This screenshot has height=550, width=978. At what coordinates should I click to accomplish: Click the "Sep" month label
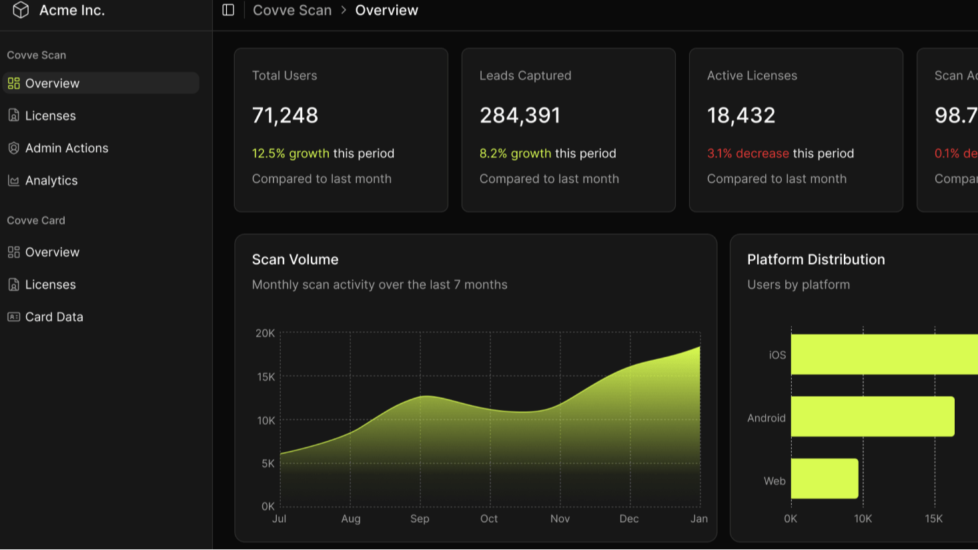coord(420,519)
